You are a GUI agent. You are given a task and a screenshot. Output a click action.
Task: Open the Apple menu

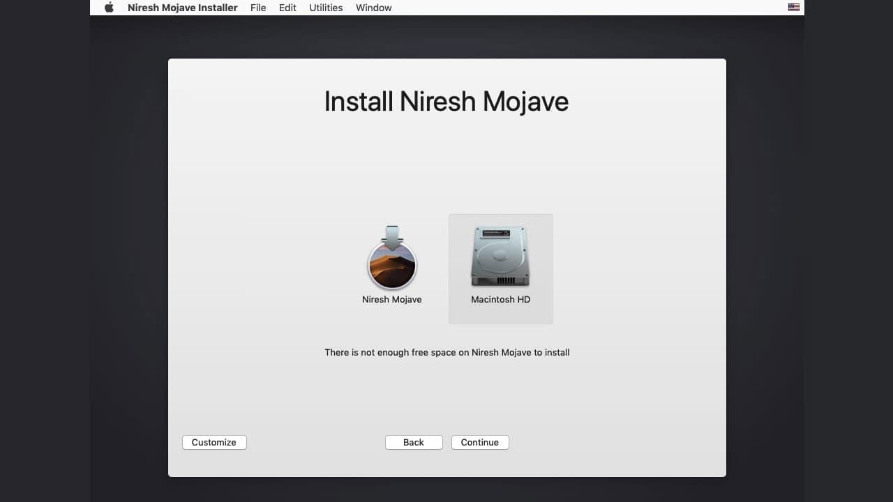click(x=108, y=8)
